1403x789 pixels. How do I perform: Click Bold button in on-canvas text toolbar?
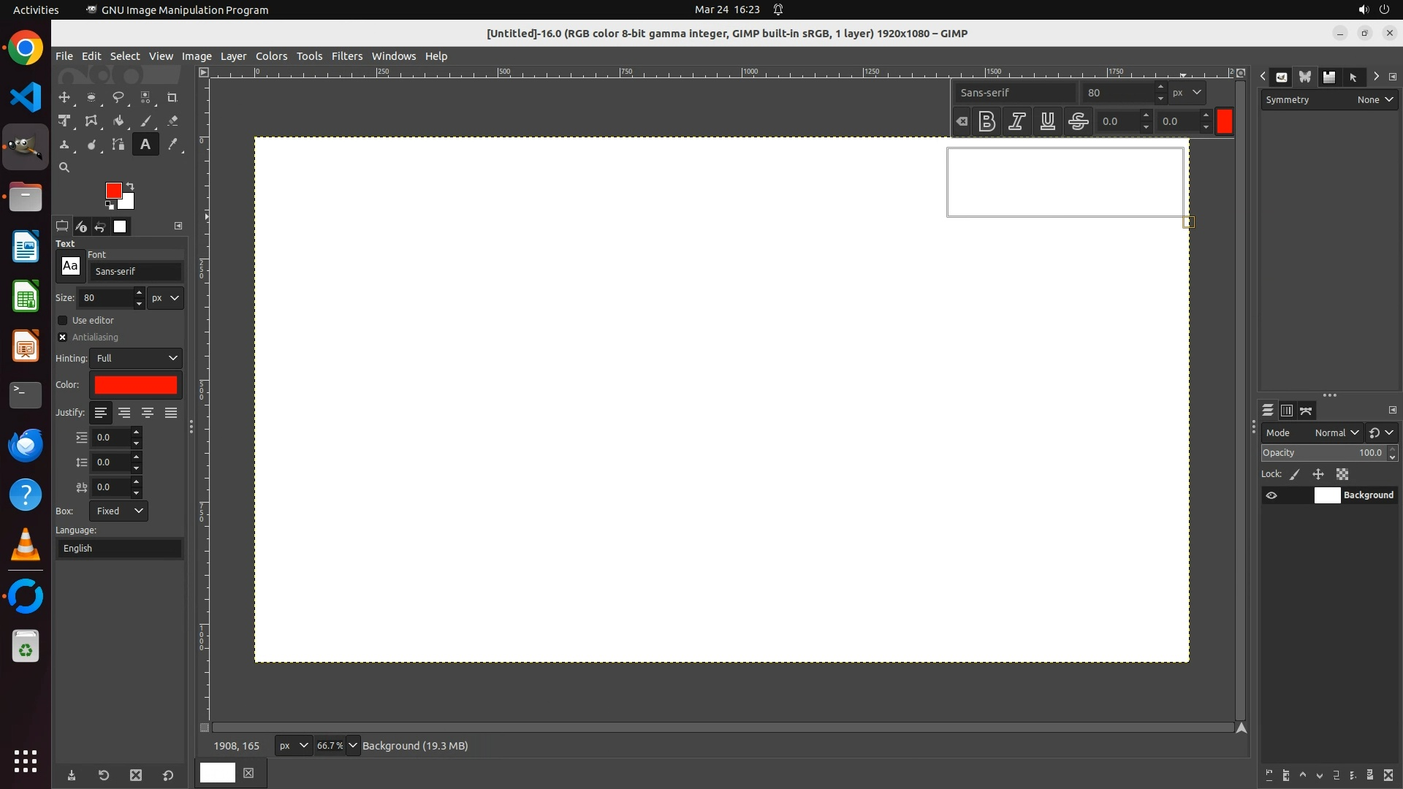pyautogui.click(x=986, y=121)
